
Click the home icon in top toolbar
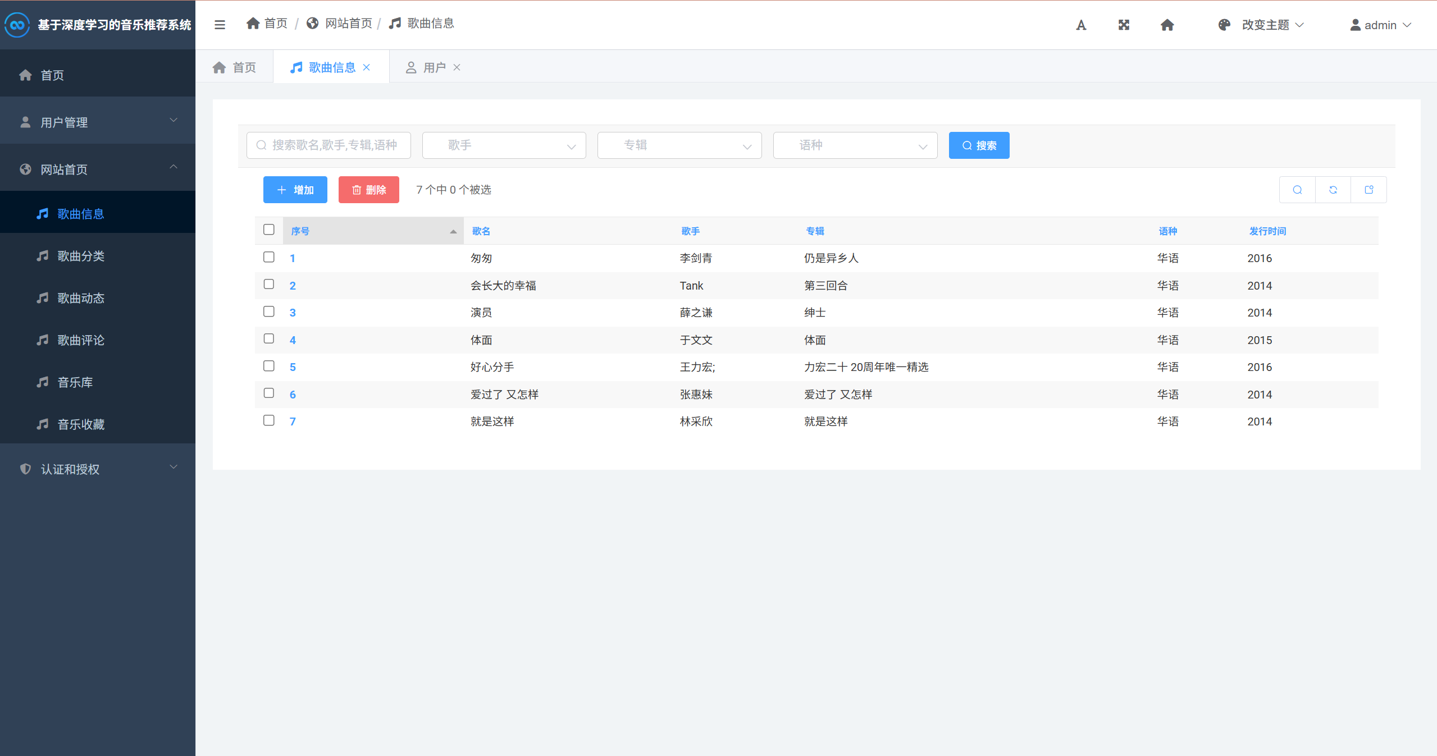click(1167, 25)
